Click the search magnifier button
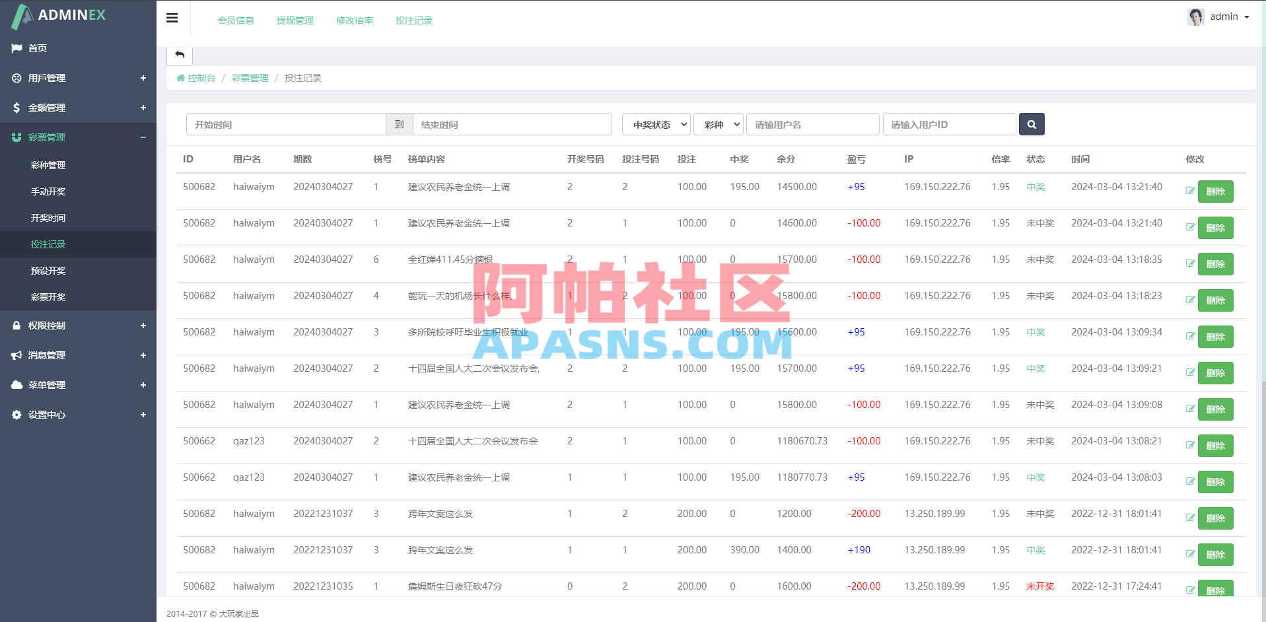This screenshot has width=1266, height=622. (1031, 124)
